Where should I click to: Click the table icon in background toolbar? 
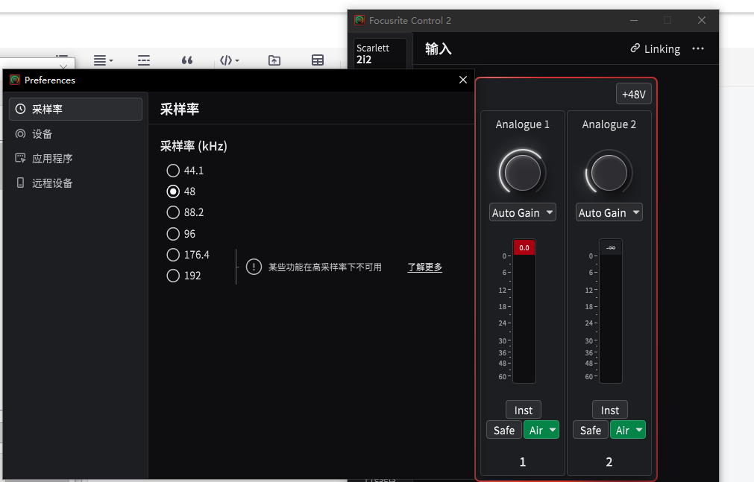[318, 60]
